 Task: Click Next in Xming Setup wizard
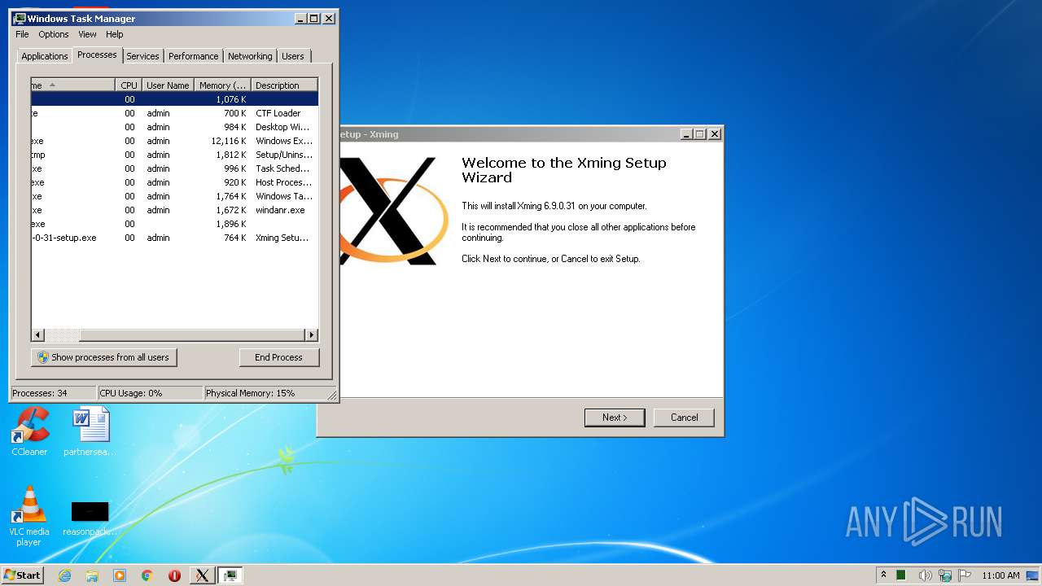coord(615,418)
